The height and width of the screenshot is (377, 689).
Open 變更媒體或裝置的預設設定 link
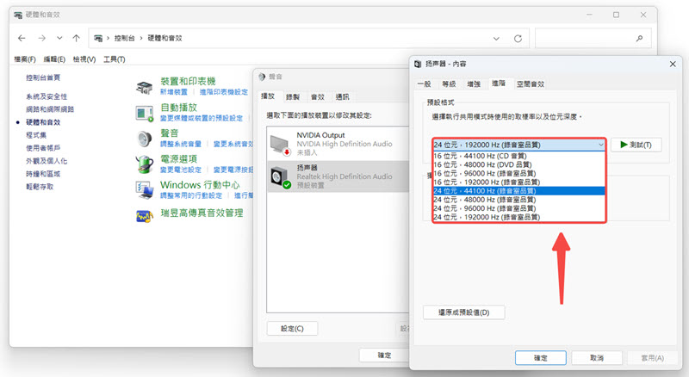click(202, 118)
